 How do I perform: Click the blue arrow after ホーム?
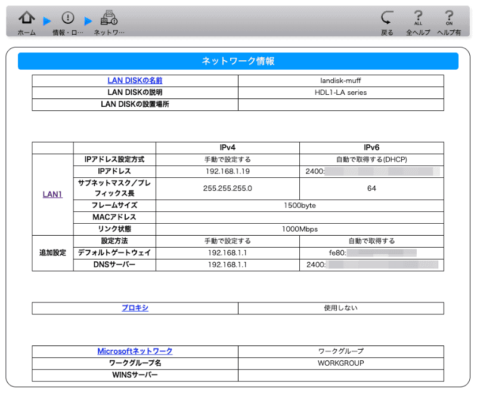pos(47,20)
